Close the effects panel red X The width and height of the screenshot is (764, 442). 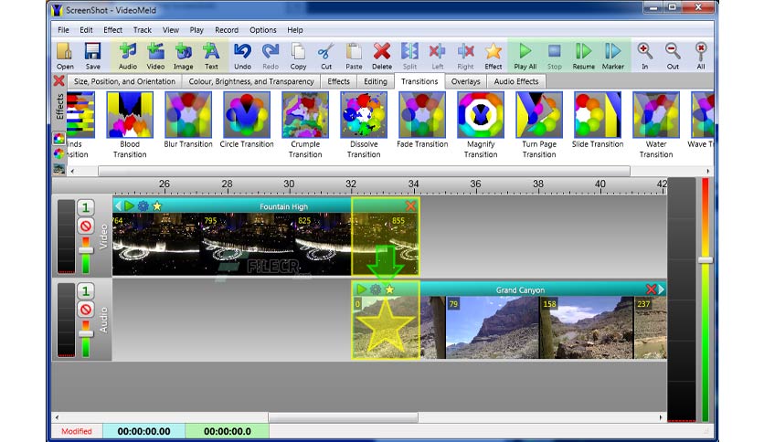[59, 80]
